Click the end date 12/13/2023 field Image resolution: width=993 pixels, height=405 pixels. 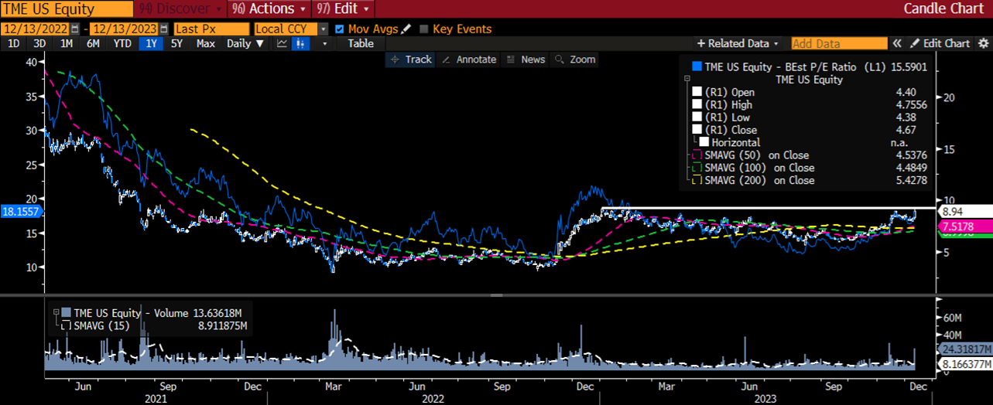[124, 29]
